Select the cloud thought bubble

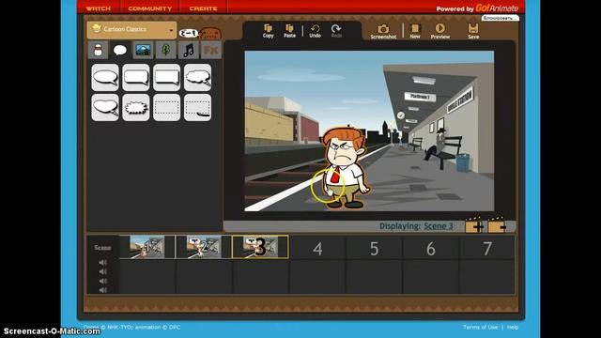click(197, 77)
